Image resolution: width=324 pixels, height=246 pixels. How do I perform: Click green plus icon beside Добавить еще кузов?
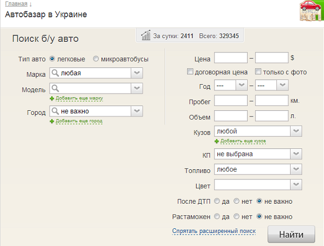click(216, 142)
